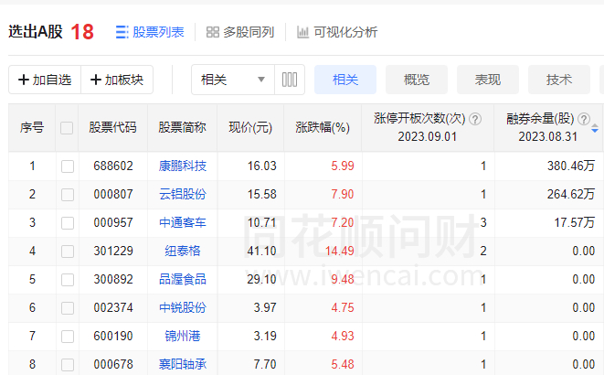This screenshot has width=604, height=375.
Task: Click the 加自选 button
Action: click(x=45, y=80)
